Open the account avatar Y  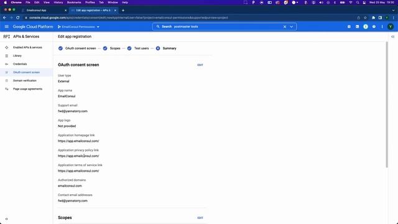click(391, 27)
